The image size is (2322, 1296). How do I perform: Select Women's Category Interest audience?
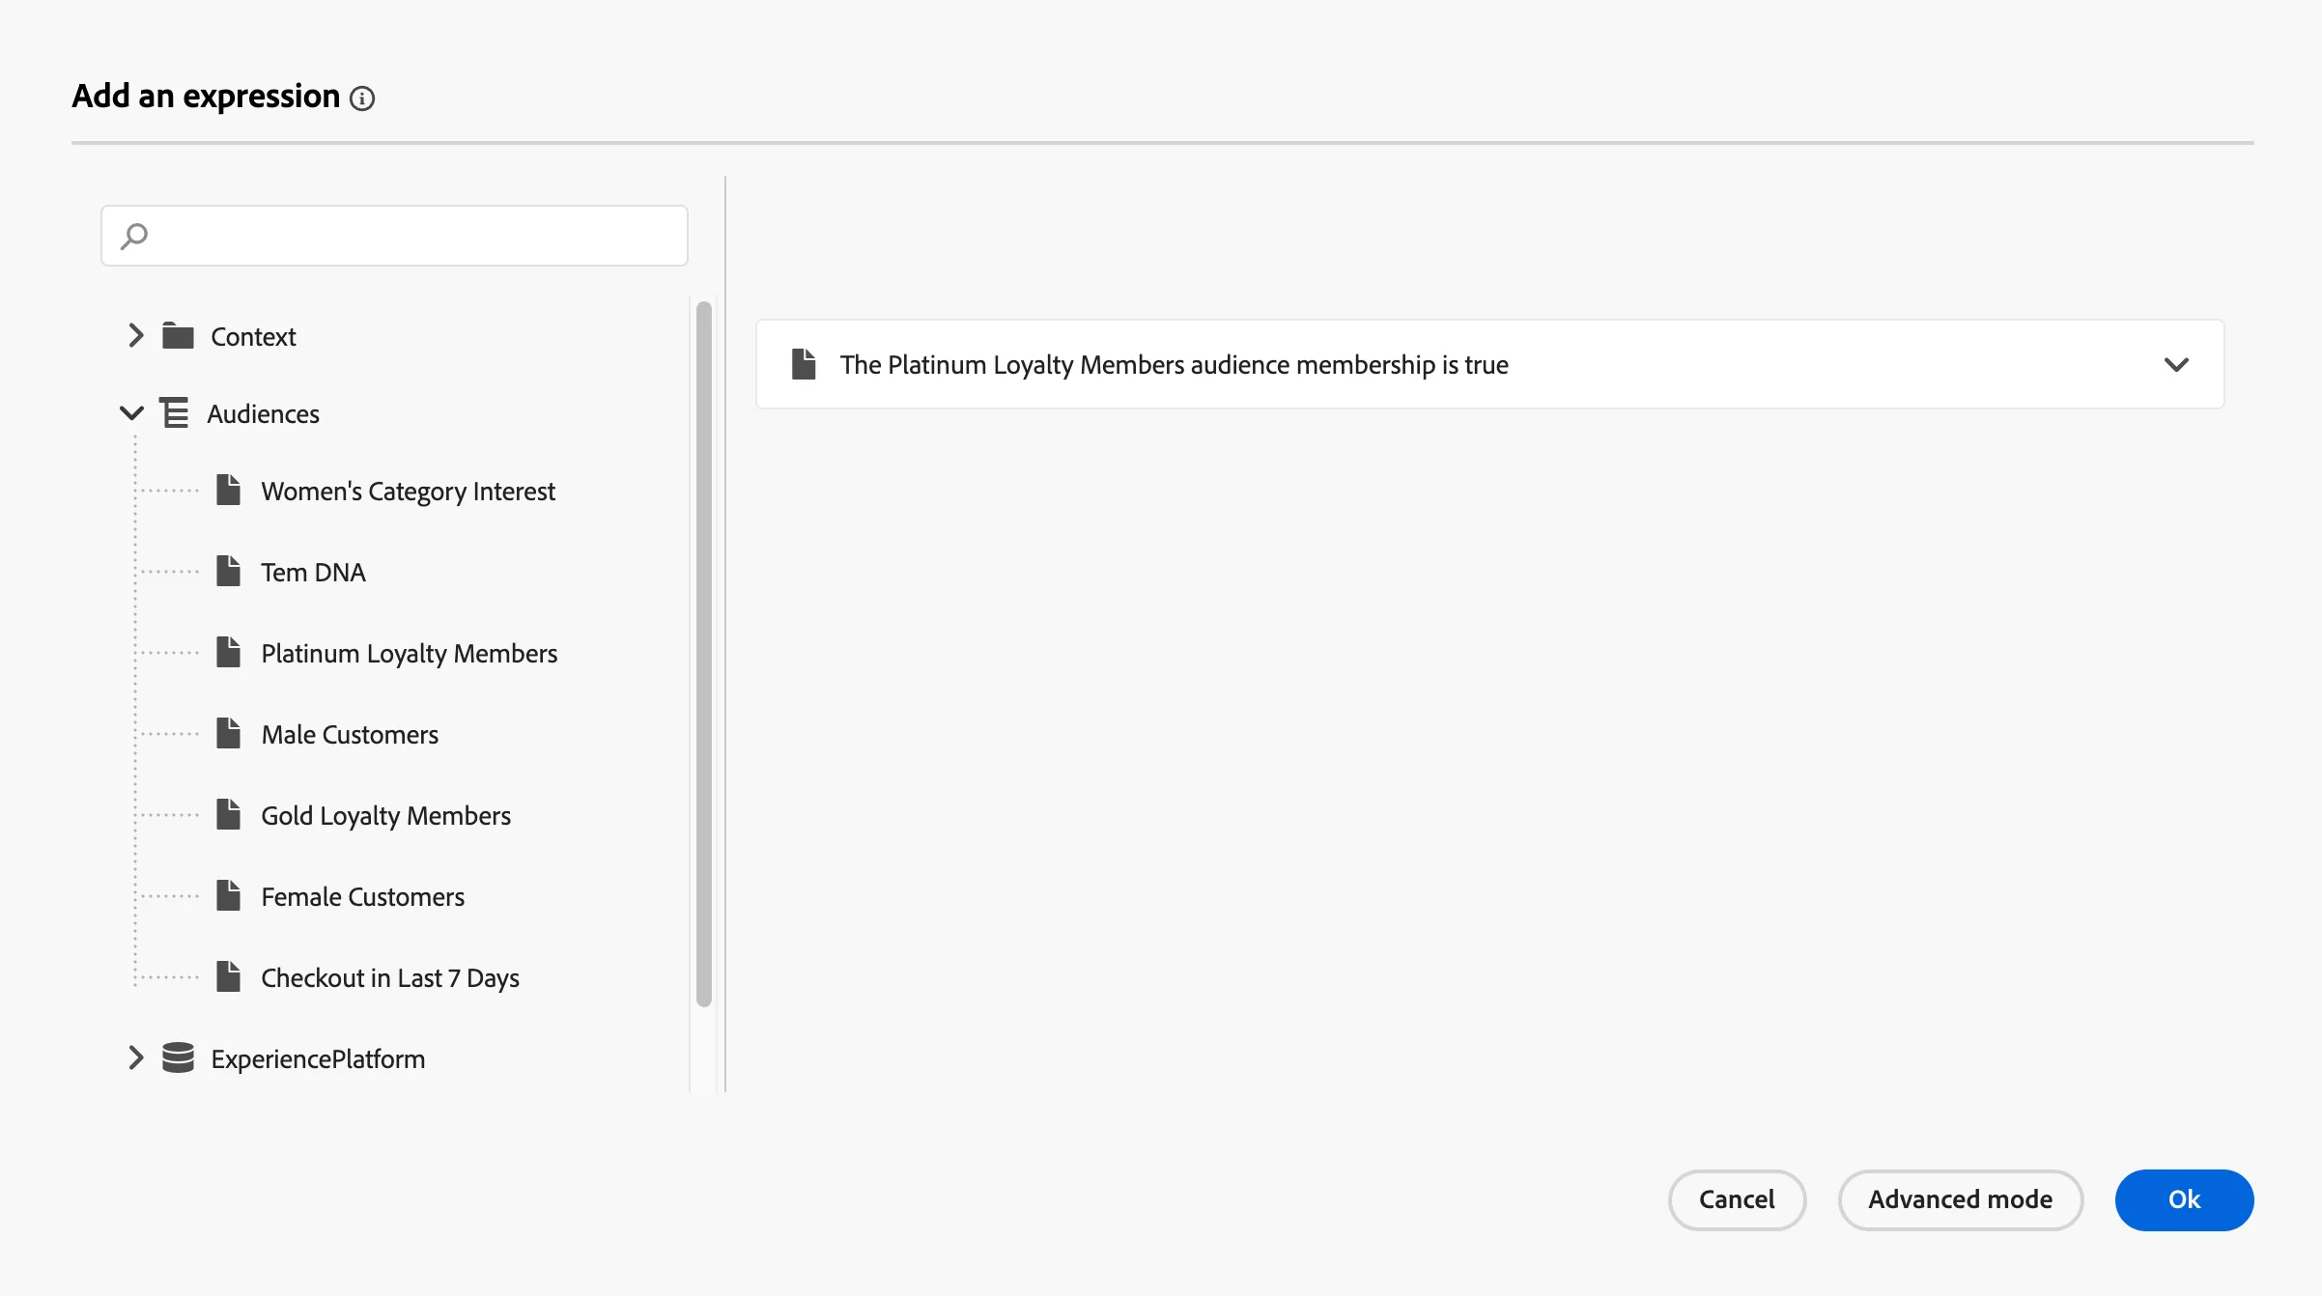pyautogui.click(x=408, y=492)
